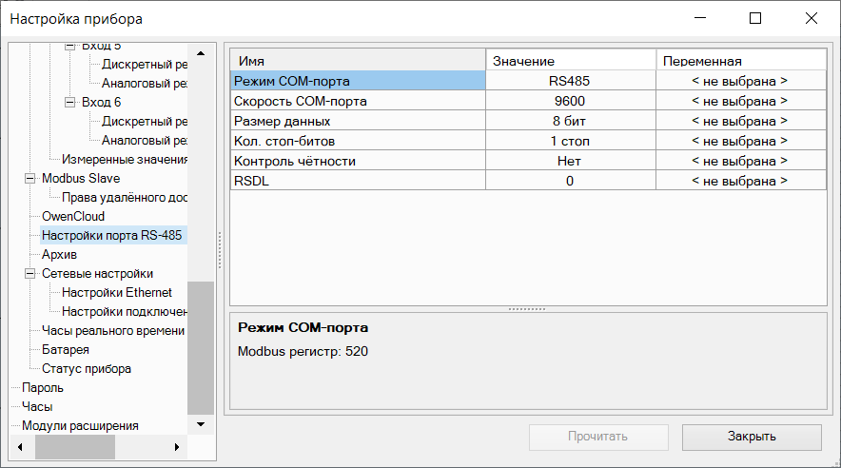Collapse the Сетевые настройки tree node
The height and width of the screenshot is (468, 841).
click(29, 274)
